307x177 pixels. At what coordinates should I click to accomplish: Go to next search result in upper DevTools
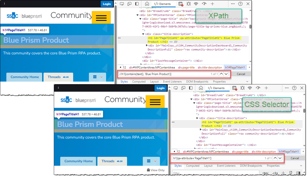point(226,74)
